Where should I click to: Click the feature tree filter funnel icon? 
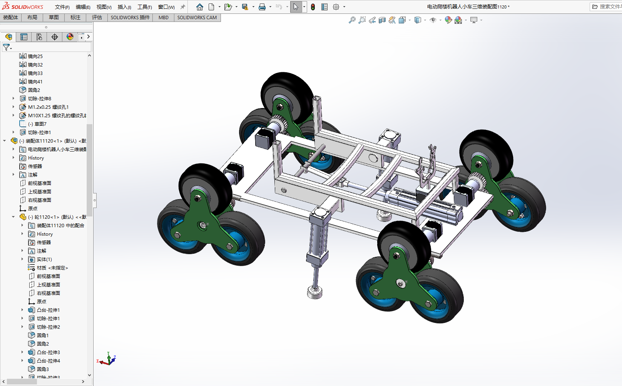pyautogui.click(x=6, y=47)
